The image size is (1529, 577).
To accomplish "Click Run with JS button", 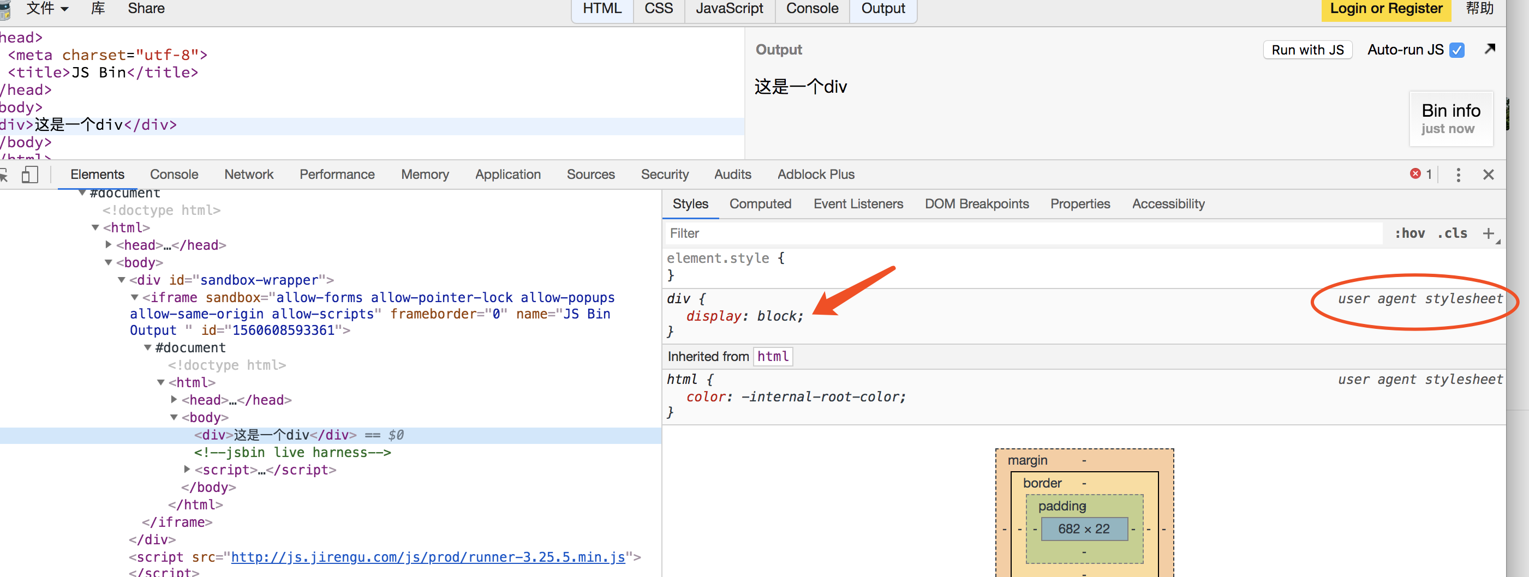I will click(x=1307, y=50).
